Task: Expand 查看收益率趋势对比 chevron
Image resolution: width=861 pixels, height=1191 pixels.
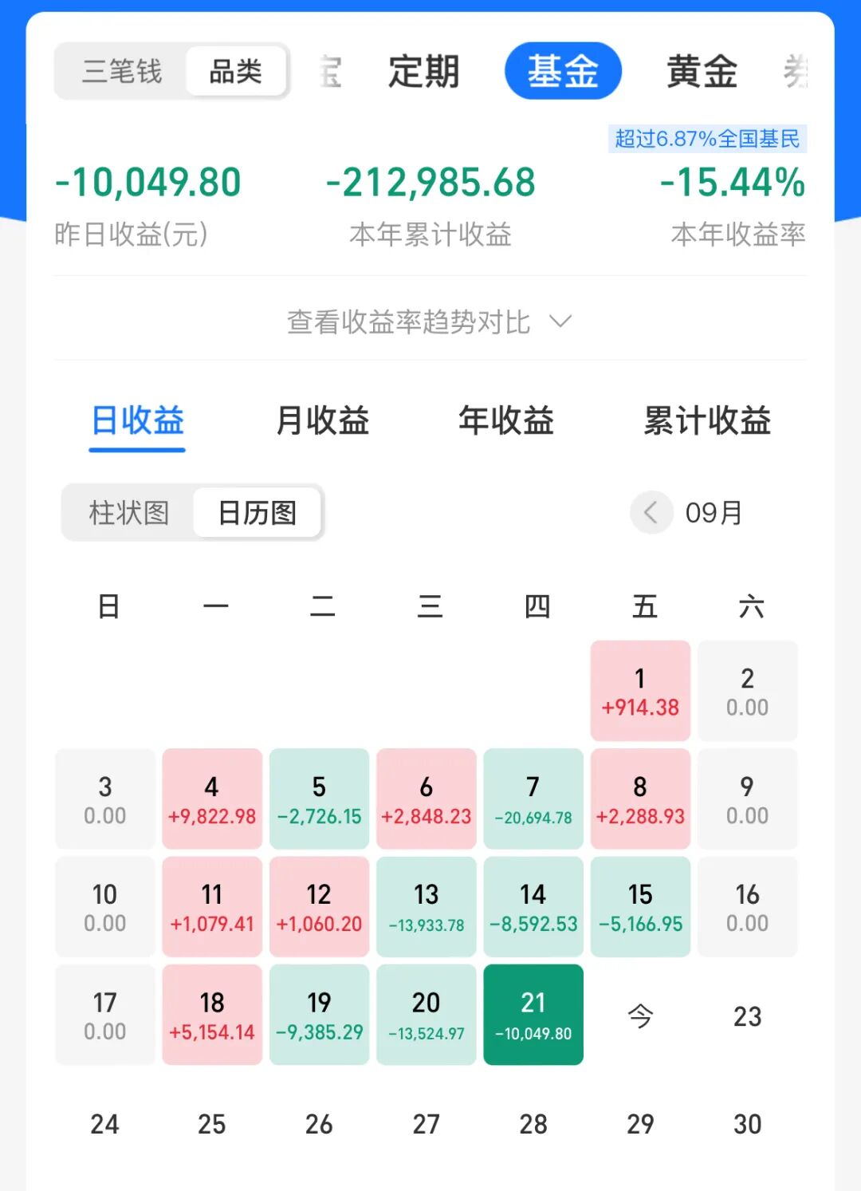Action: pyautogui.click(x=561, y=321)
